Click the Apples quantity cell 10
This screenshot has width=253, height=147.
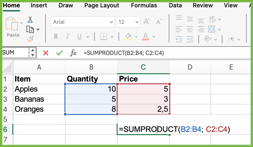tap(91, 89)
